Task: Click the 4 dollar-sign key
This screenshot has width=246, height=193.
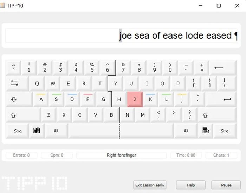Action: pyautogui.click(x=76, y=68)
